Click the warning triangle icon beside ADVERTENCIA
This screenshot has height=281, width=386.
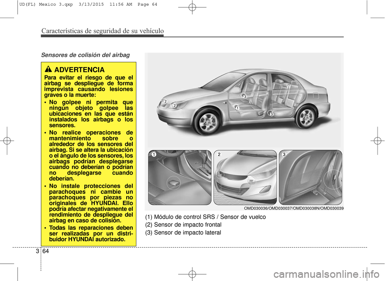pos(49,69)
